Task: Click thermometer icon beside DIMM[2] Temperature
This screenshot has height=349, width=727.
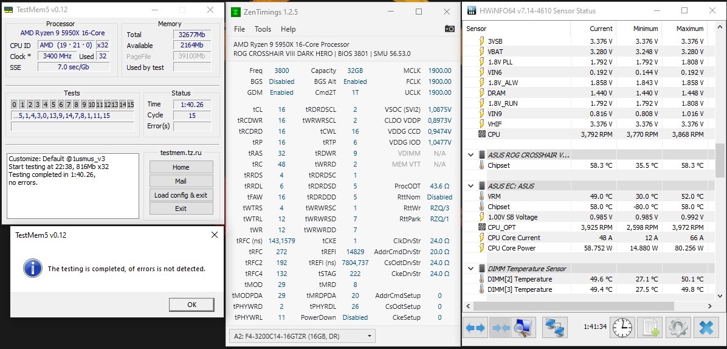Action: point(482,279)
